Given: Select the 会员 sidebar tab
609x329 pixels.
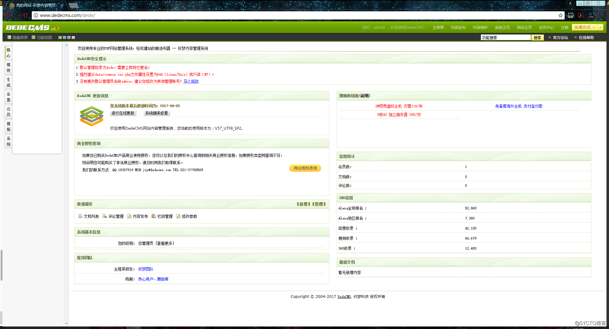Looking at the screenshot, I should pos(8,112).
